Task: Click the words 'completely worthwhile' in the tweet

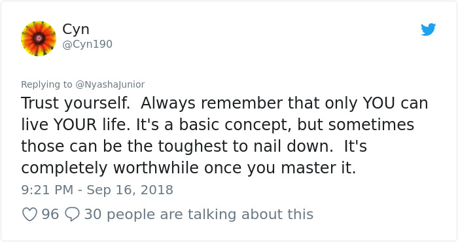Action: [x=109, y=168]
